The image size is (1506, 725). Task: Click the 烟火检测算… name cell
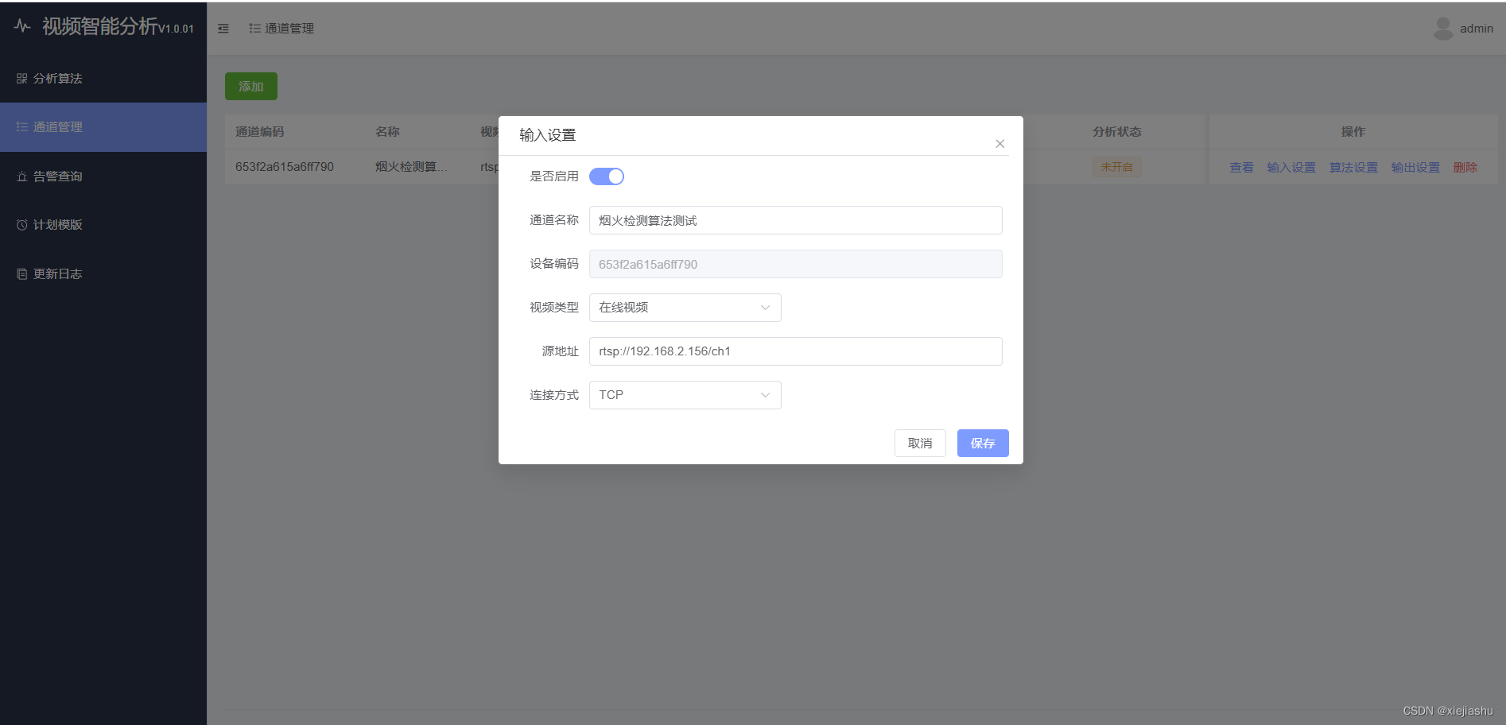click(x=411, y=167)
